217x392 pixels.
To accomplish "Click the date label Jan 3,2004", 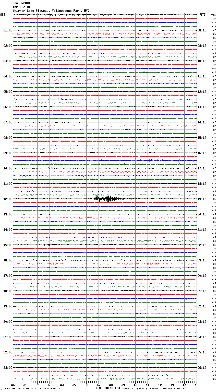I will [22, 3].
